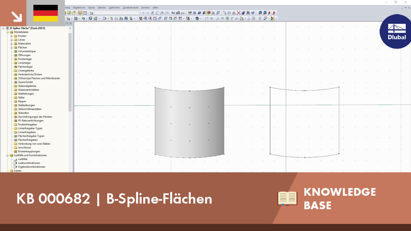Click the red X icon in the toolbar
Screen dimensions: 411x231
click(x=238, y=13)
